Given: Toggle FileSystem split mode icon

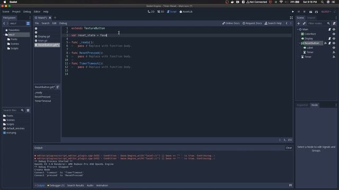Looking at the screenshot, I should point(28,23).
